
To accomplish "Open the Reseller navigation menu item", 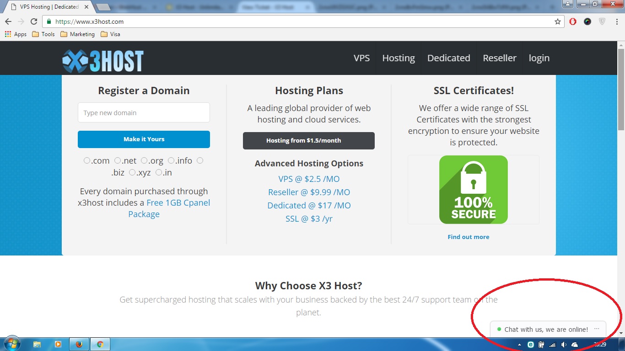I will 500,58.
